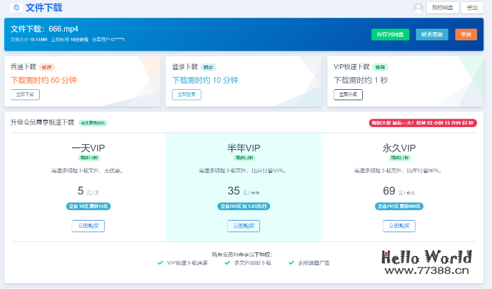492x289 pixels.
Task: Start normal download with 立即下载
Action: (x=25, y=95)
